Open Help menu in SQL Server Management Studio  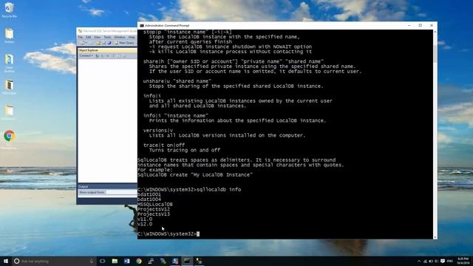(132, 37)
